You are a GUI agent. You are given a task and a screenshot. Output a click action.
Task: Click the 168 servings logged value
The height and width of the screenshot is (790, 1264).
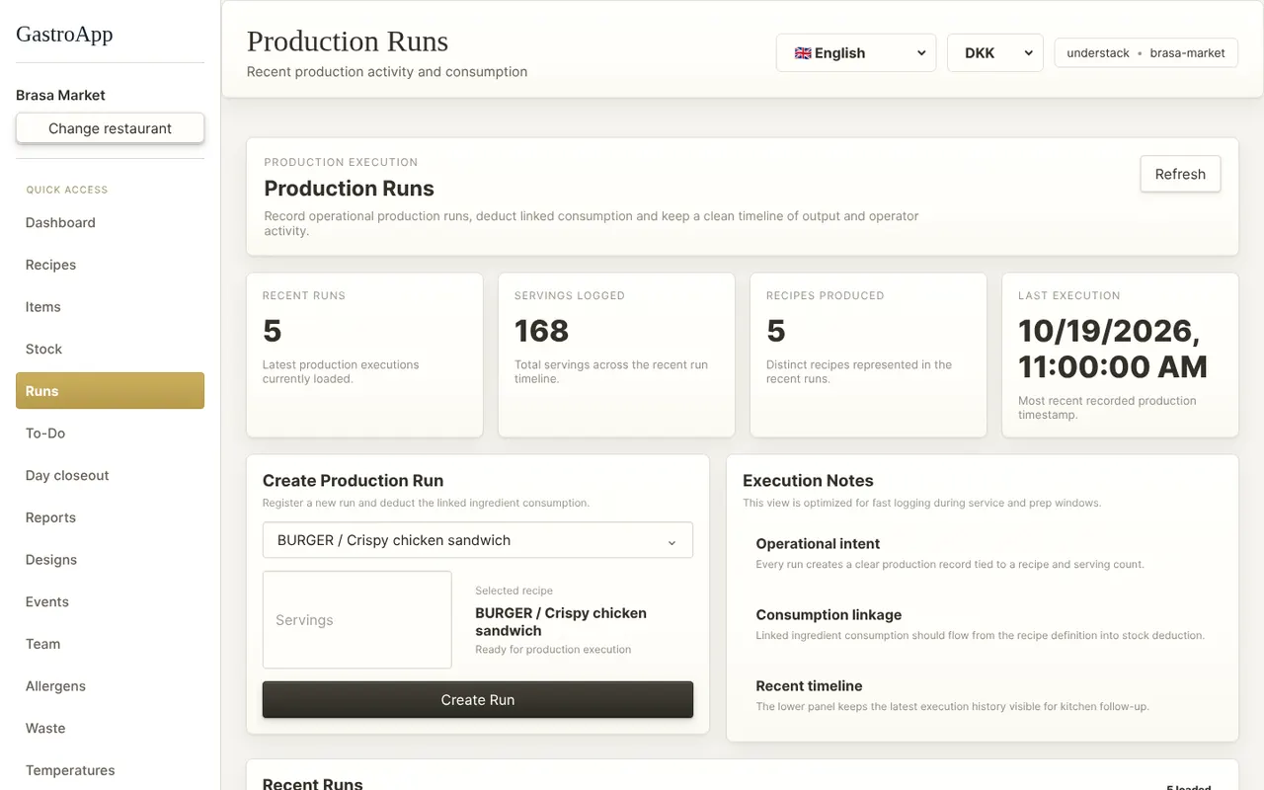(542, 331)
